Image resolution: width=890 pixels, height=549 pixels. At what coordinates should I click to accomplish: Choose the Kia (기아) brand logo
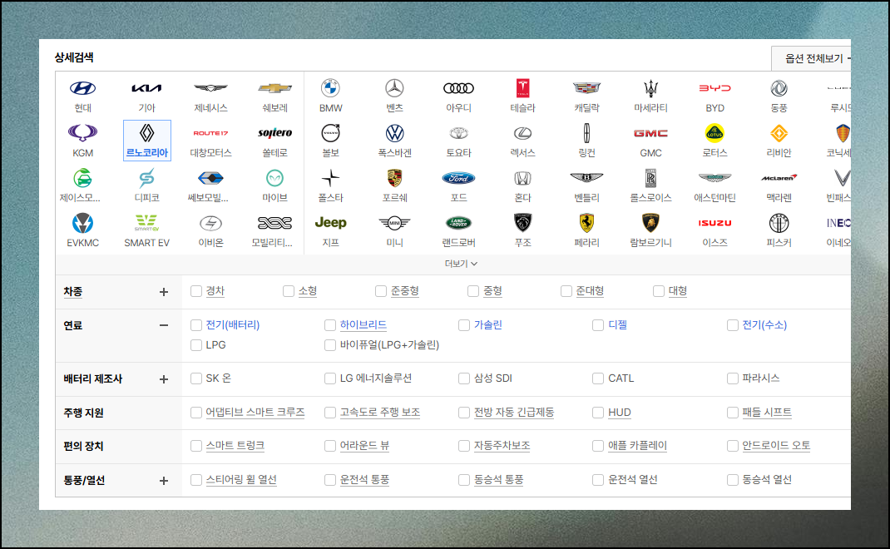(x=146, y=88)
